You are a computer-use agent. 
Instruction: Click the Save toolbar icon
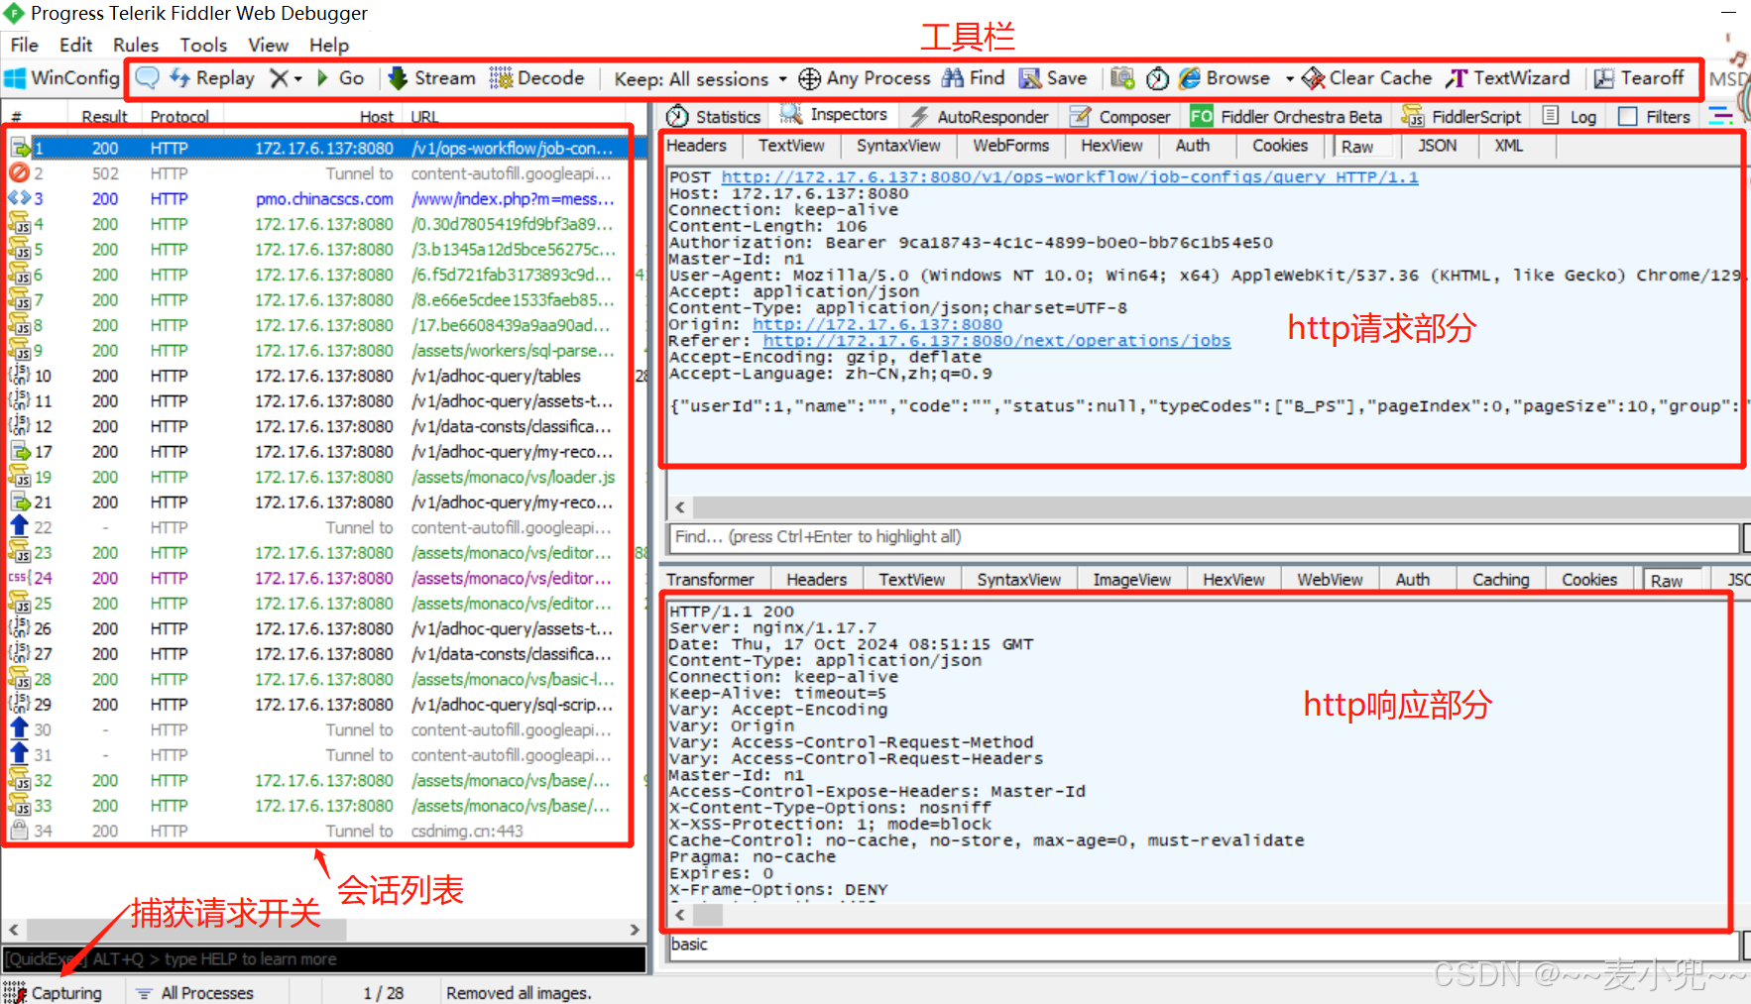tap(1030, 78)
